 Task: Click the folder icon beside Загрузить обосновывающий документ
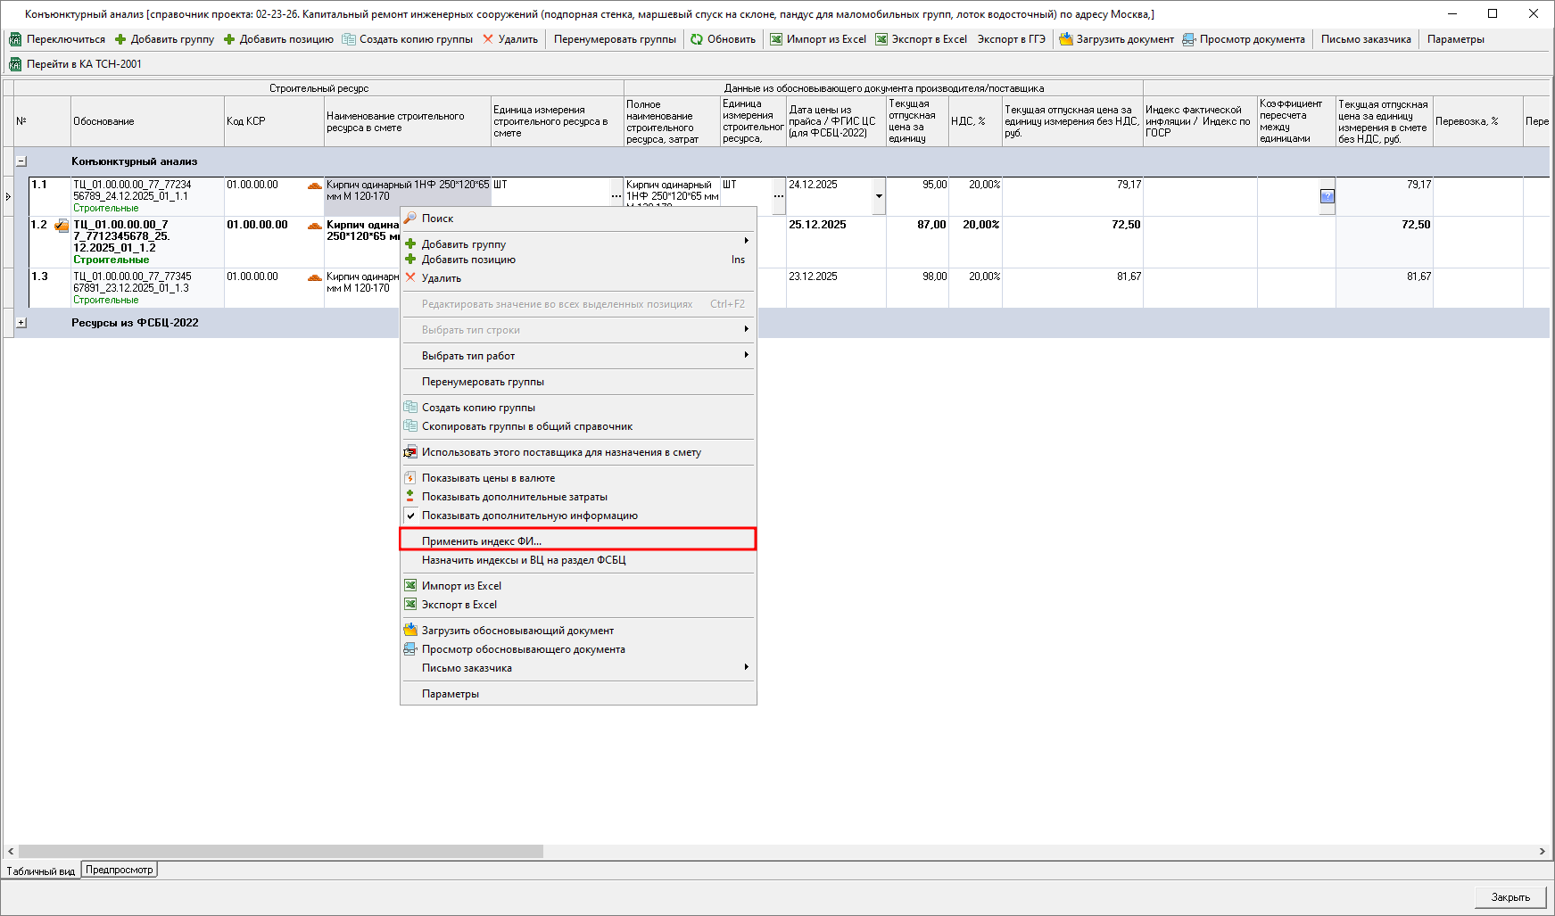[x=410, y=630]
